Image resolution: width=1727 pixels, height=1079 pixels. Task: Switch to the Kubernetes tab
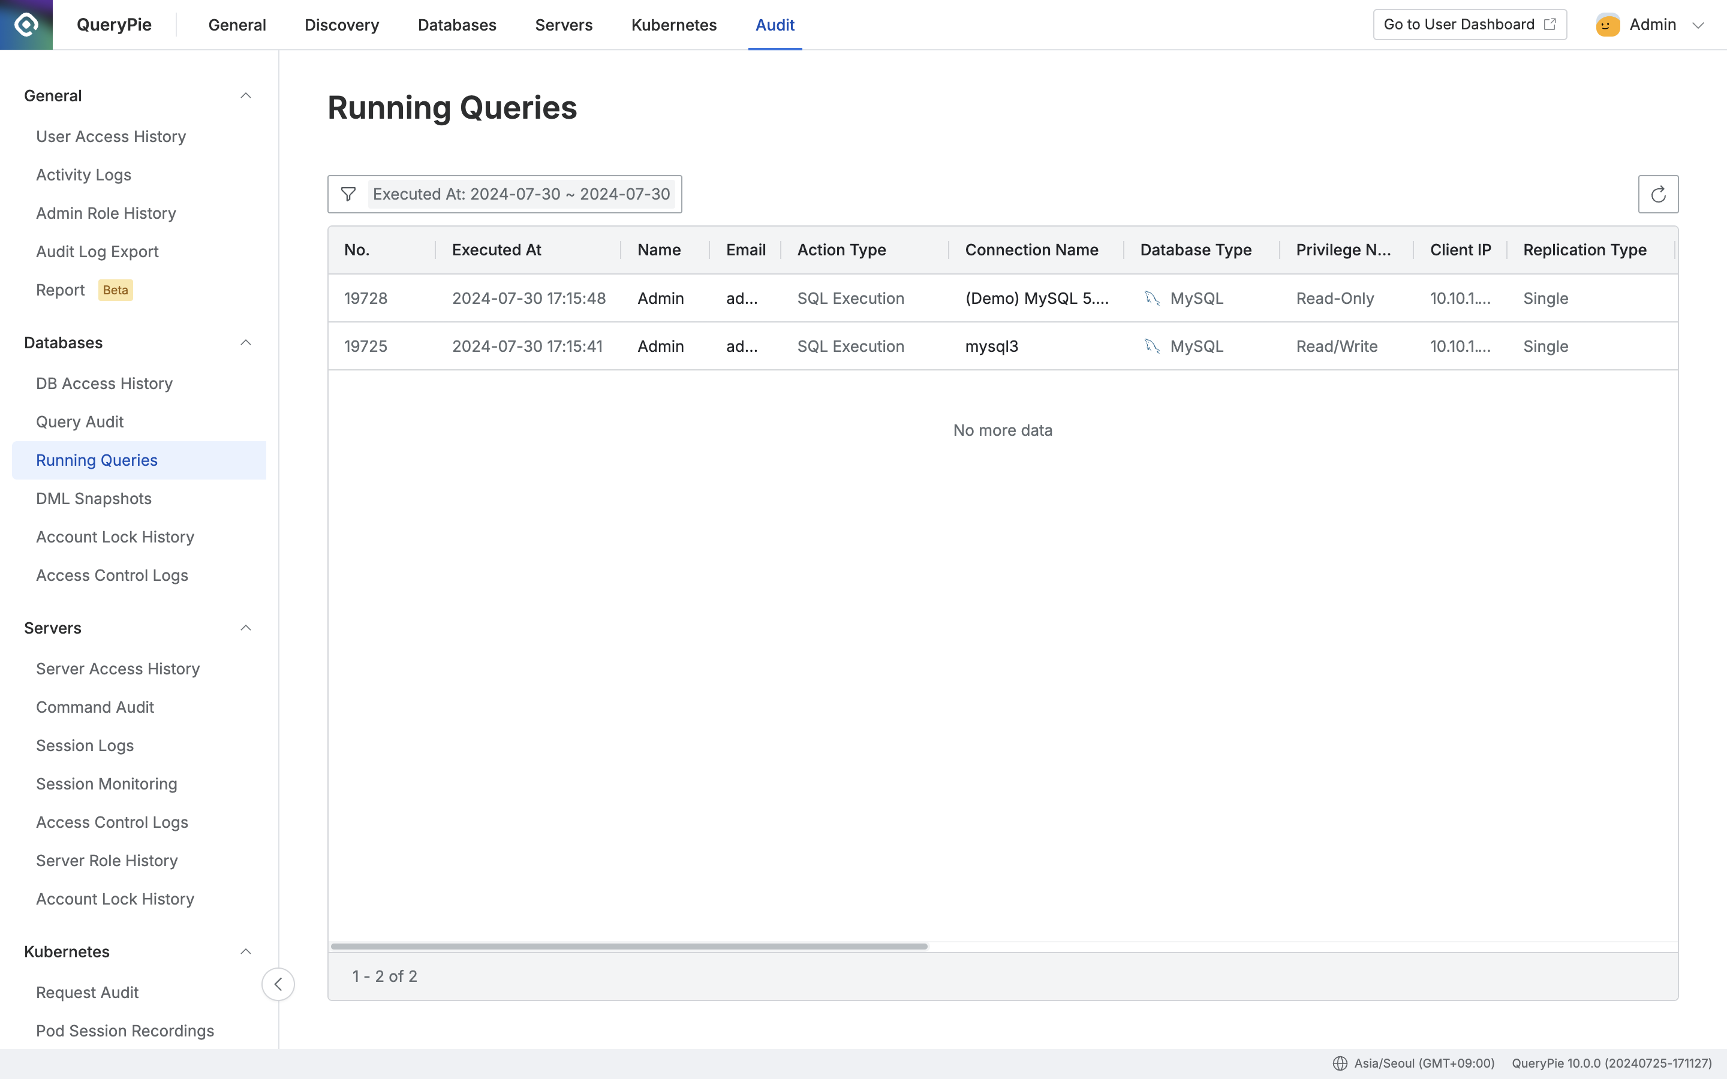[673, 24]
